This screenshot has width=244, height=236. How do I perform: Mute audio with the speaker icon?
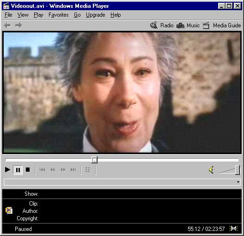click(212, 170)
